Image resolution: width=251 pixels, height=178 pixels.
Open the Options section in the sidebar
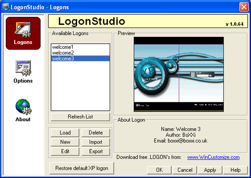[23, 72]
